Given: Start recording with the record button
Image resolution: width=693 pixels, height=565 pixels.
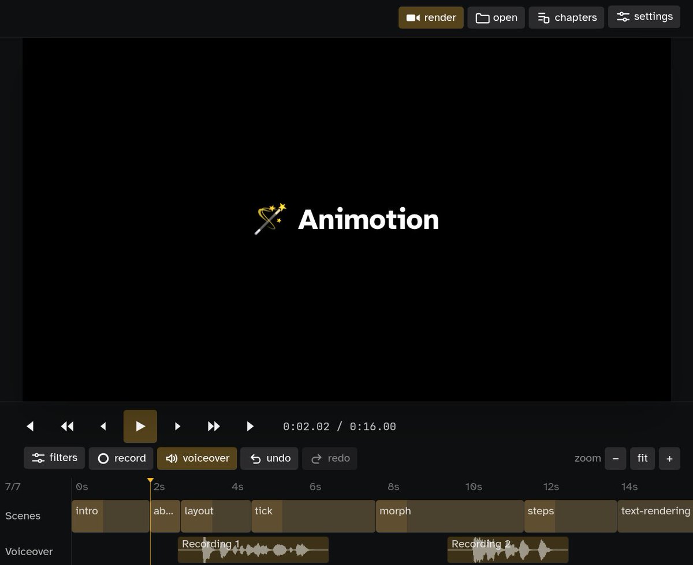Looking at the screenshot, I should click(x=121, y=458).
